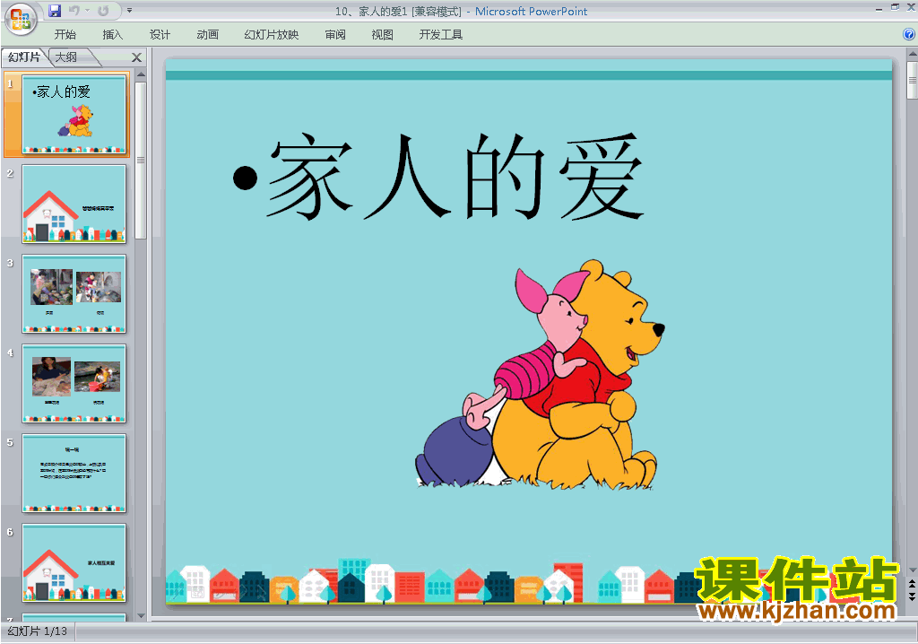Click thumbnail pane scrollbar handle
This screenshot has width=918, height=644.
[x=141, y=160]
